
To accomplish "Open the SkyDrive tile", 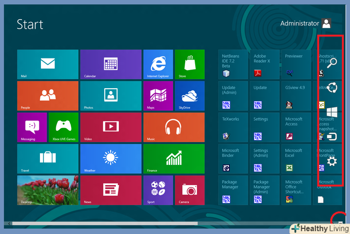I will pos(189,95).
